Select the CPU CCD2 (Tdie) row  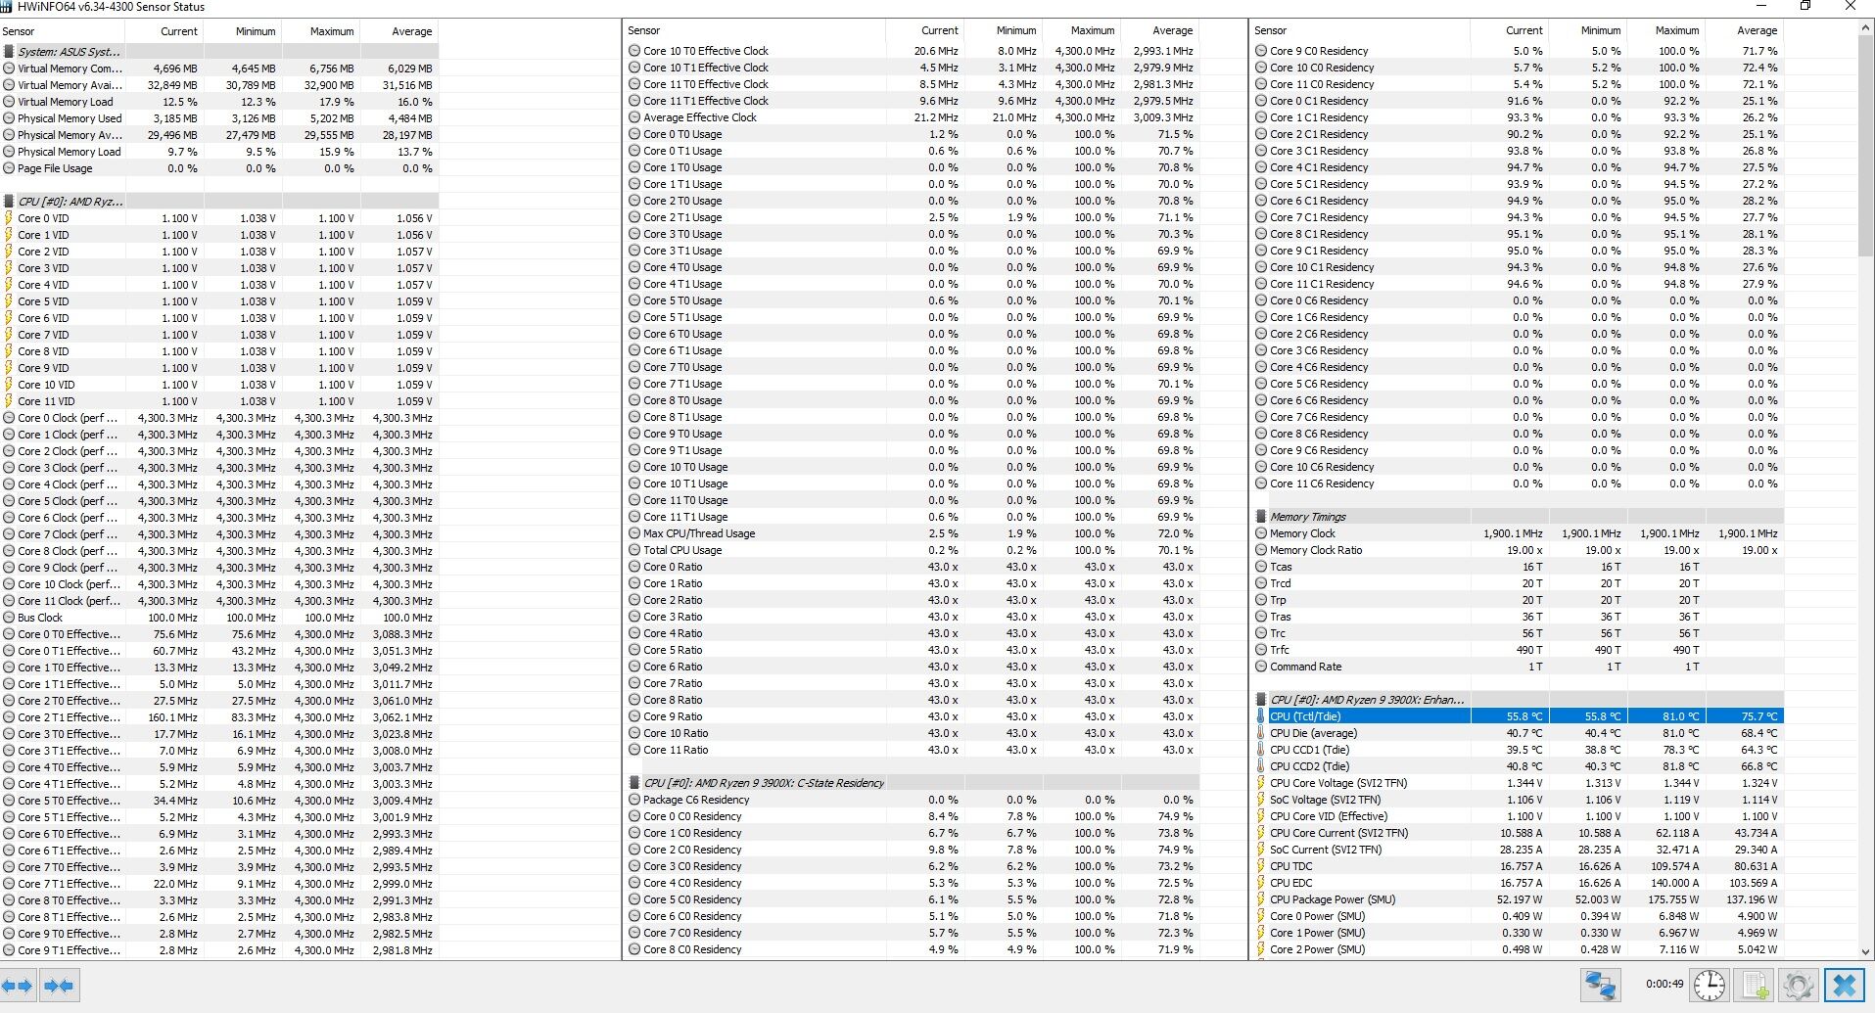(1519, 766)
